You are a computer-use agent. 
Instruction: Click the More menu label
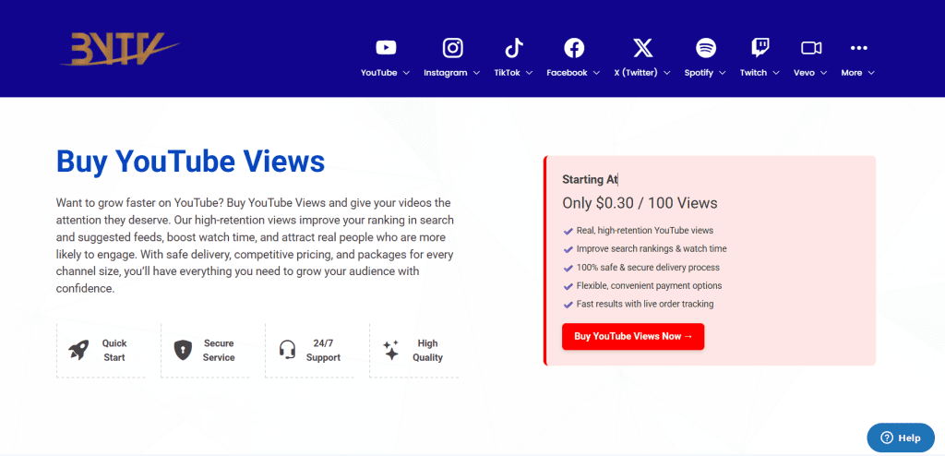pyautogui.click(x=852, y=73)
